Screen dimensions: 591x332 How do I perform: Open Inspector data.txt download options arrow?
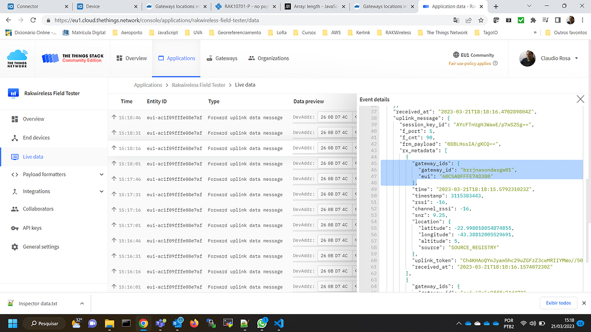coord(82,304)
